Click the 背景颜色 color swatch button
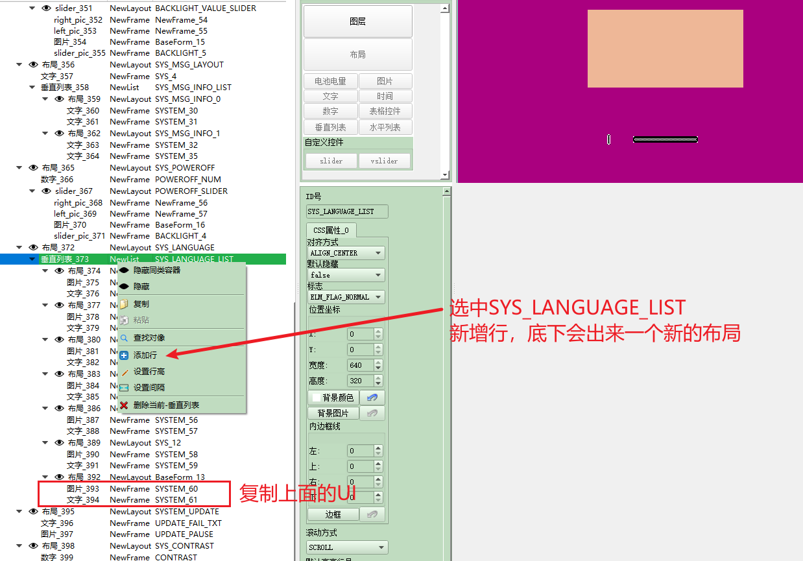 point(333,398)
